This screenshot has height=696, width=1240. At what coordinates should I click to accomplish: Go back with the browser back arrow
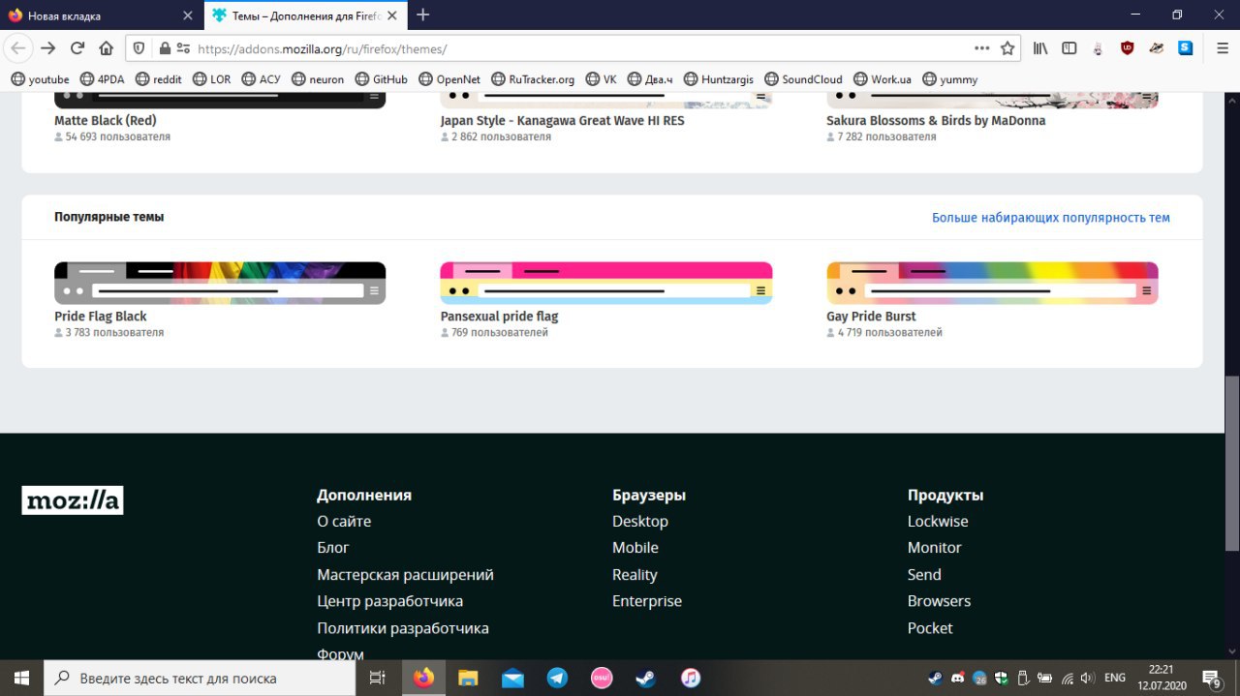(18, 48)
